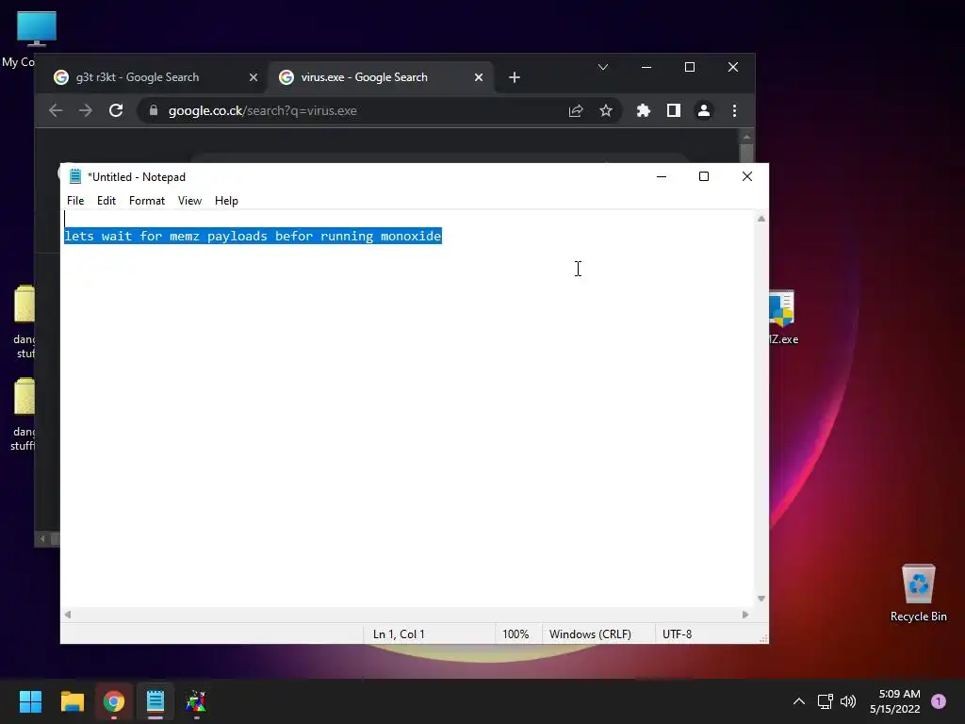Image resolution: width=965 pixels, height=724 pixels.
Task: Show hidden tray icons chevron
Action: (x=799, y=701)
